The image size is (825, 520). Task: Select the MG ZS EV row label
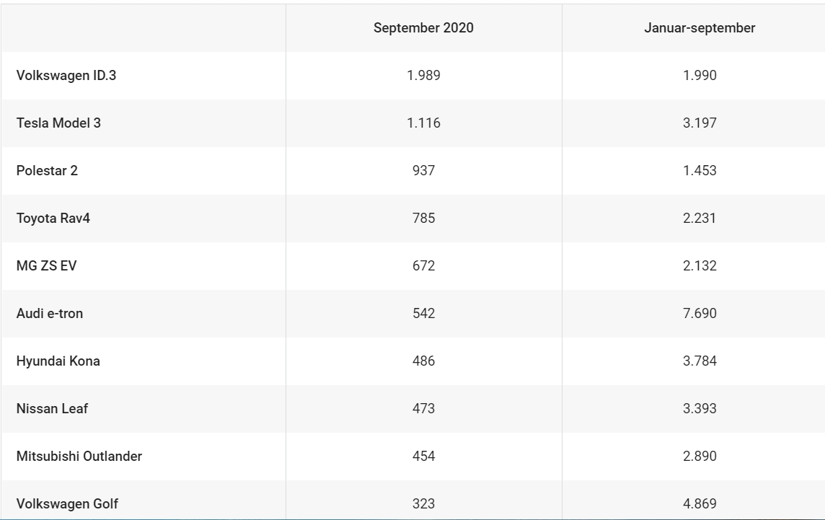46,266
